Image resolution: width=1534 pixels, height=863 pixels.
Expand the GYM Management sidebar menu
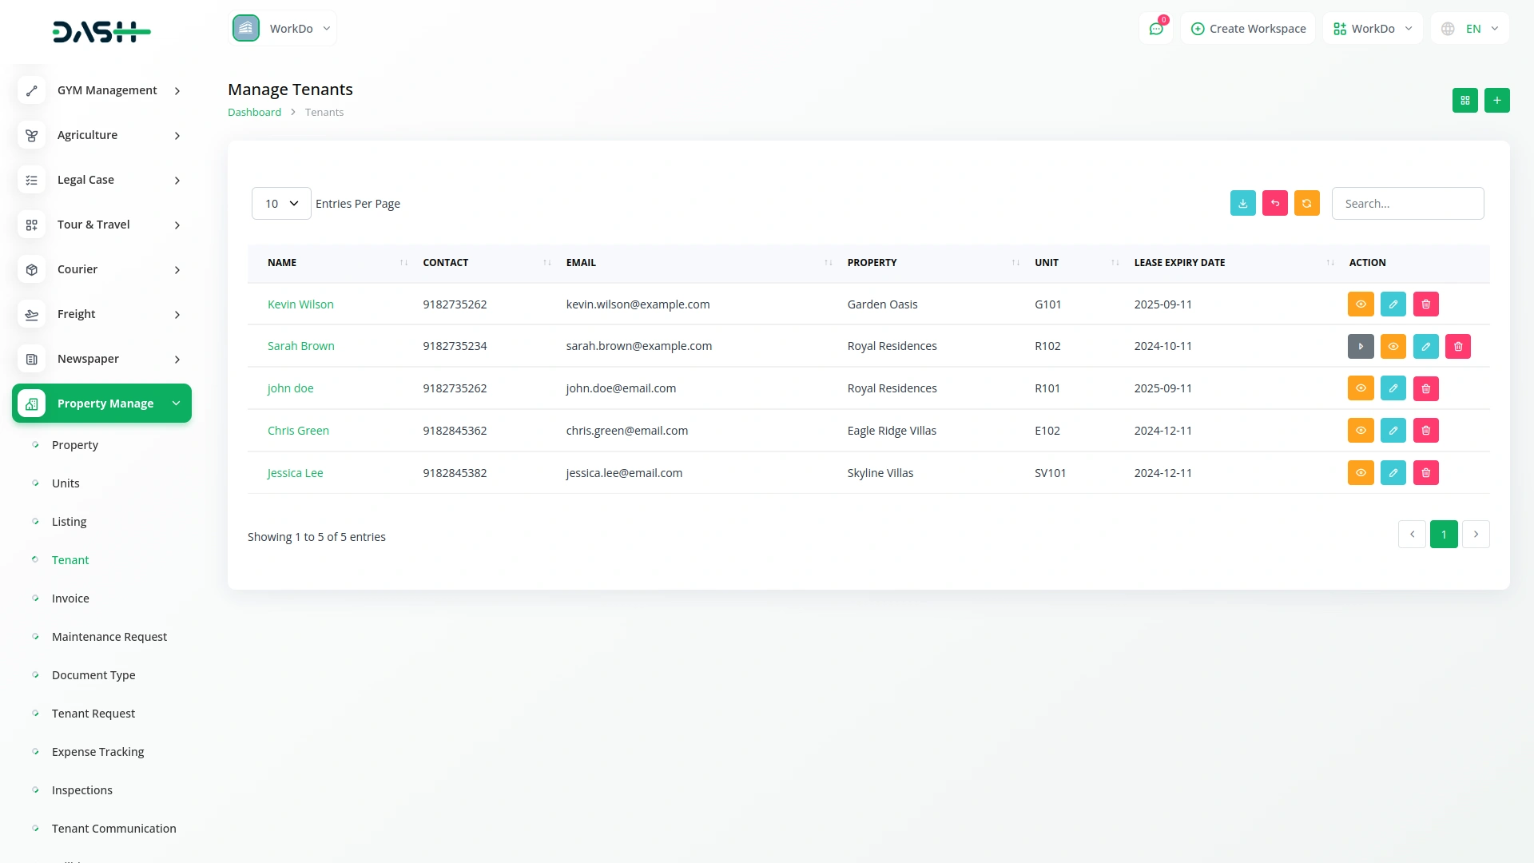[x=107, y=90]
